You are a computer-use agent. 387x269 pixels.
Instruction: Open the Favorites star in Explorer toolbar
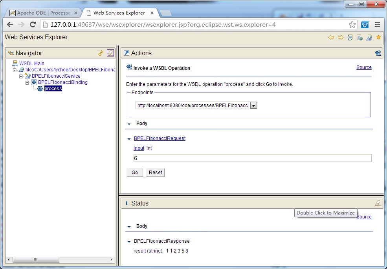pyautogui.click(x=378, y=37)
